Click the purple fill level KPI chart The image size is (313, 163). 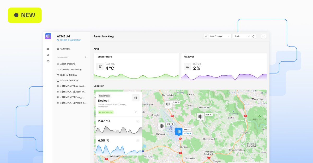224,77
